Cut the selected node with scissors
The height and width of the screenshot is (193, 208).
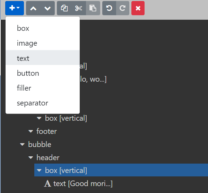[x=79, y=8]
